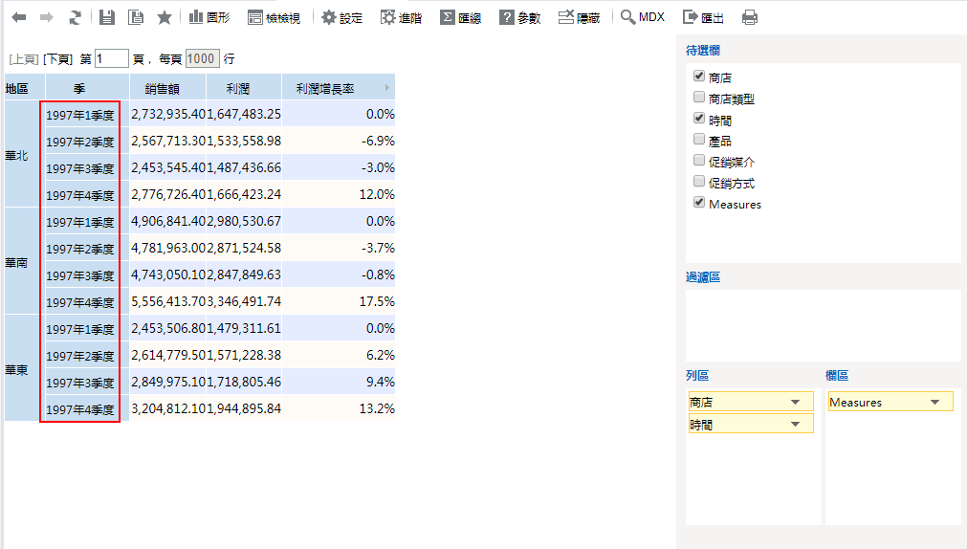967x549 pixels.
Task: Uncheck the 商店 checkbox
Action: (x=699, y=77)
